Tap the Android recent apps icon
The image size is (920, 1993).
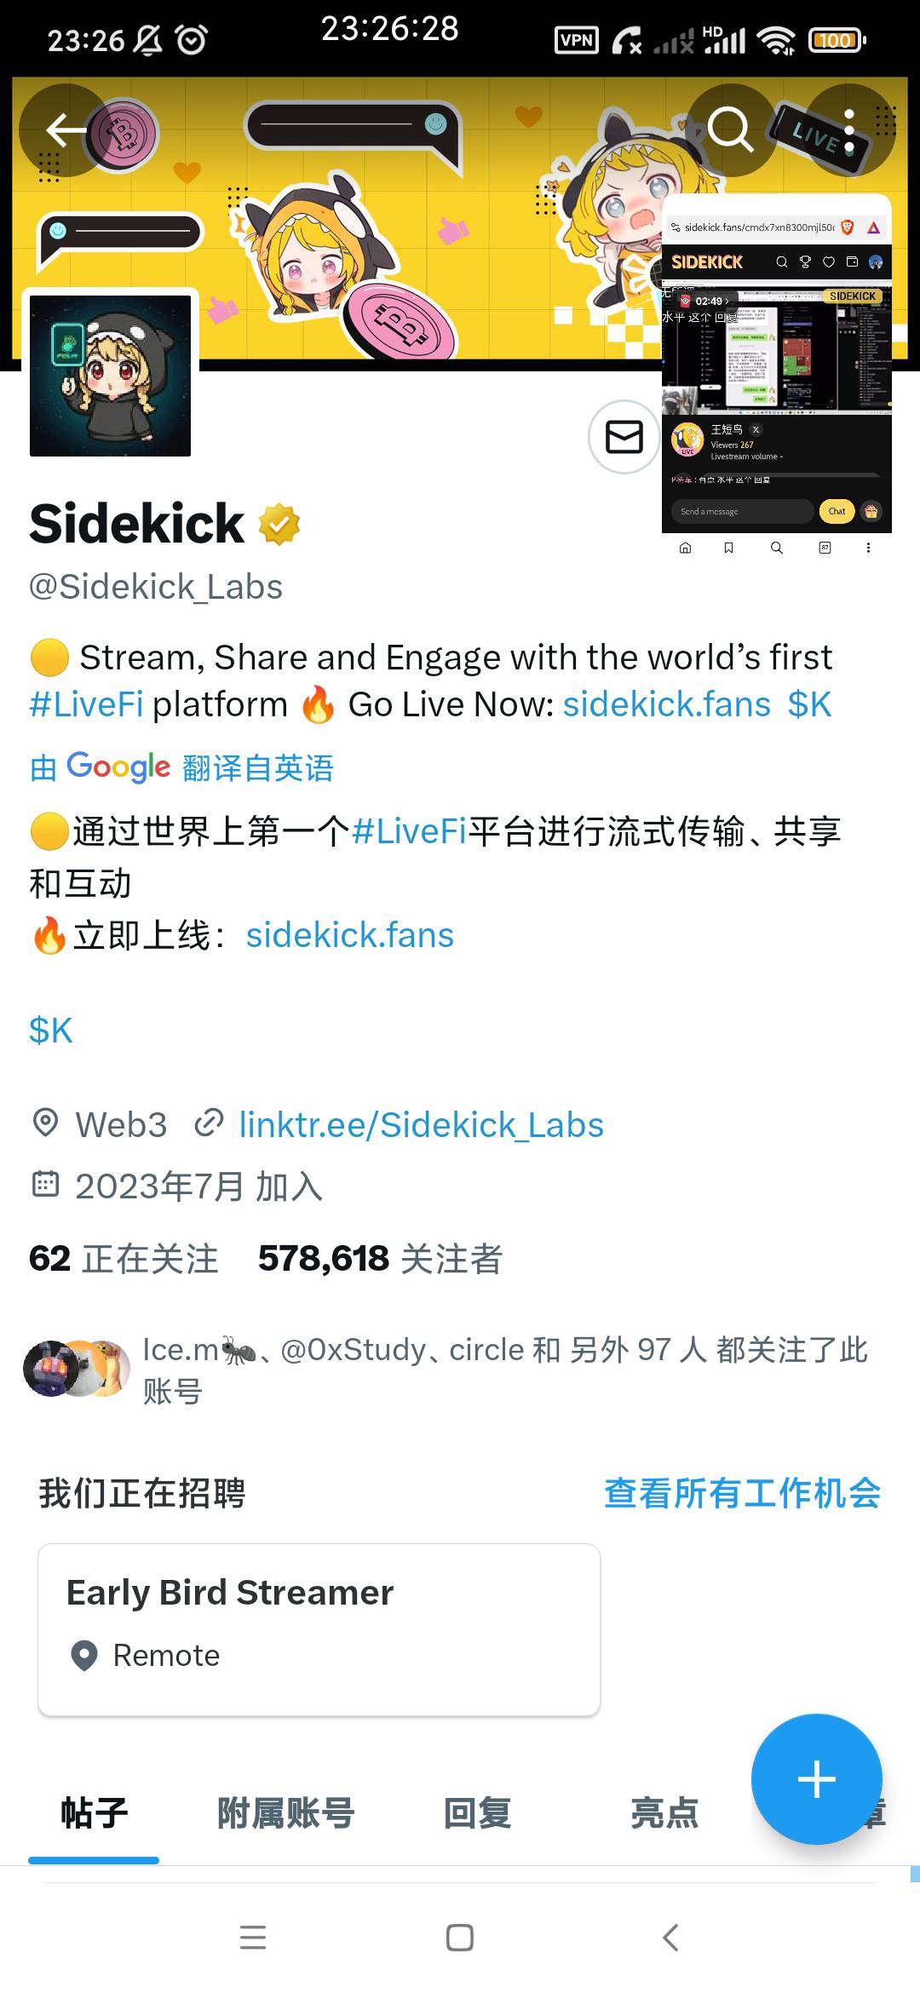click(253, 1938)
